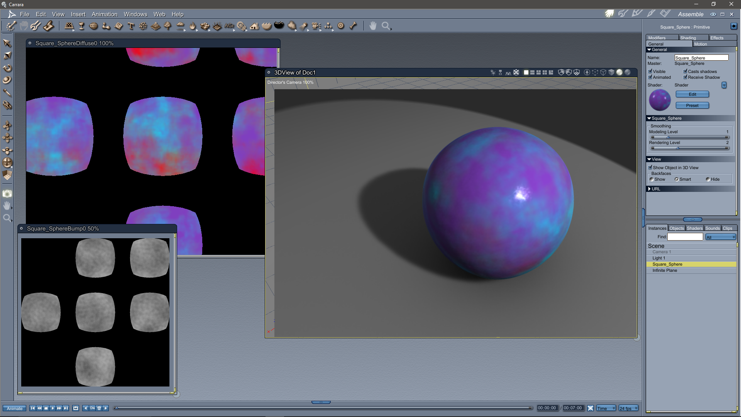
Task: Adjust the Rendering Level slider
Action: 677,148
